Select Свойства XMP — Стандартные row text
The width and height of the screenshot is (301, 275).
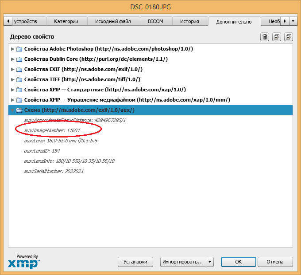pyautogui.click(x=105, y=90)
